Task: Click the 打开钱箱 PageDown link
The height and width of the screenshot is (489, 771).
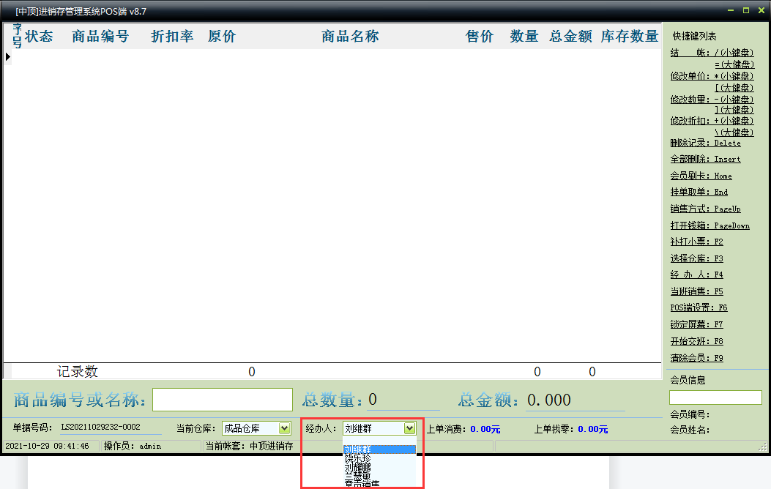Action: pos(709,225)
